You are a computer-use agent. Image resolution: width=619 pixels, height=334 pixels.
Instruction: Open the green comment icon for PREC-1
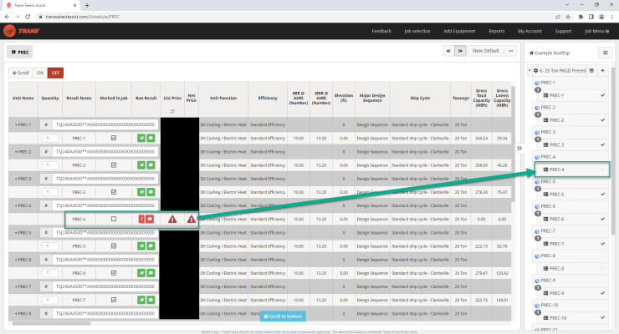coord(151,139)
